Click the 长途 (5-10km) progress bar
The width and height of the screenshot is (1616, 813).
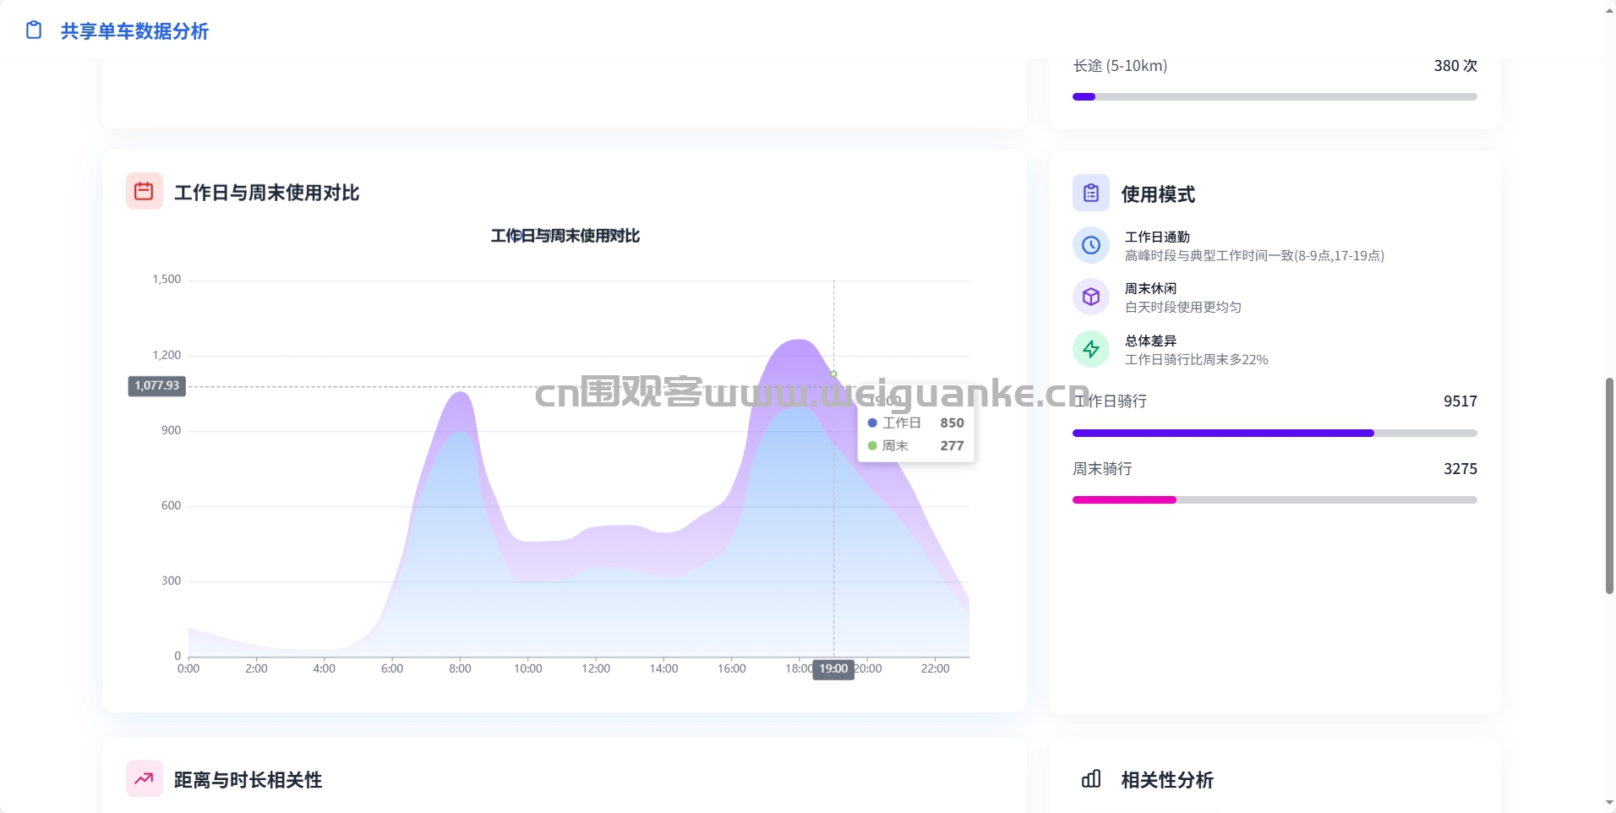[x=1274, y=97]
